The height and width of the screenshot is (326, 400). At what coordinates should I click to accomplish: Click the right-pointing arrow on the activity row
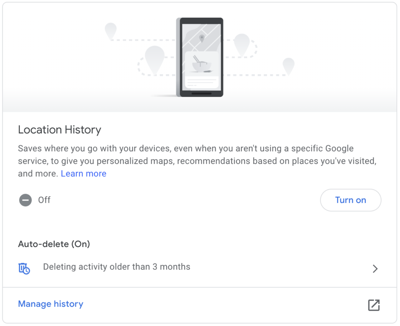click(375, 269)
